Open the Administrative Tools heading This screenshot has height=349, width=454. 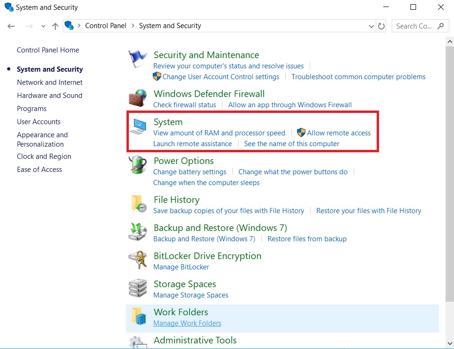point(195,340)
